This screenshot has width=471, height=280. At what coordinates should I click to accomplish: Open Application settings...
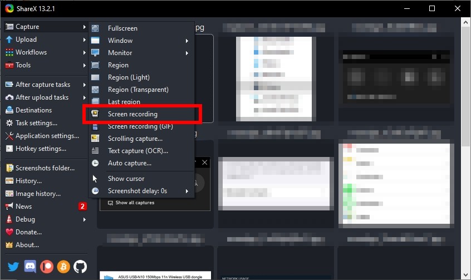coord(46,136)
